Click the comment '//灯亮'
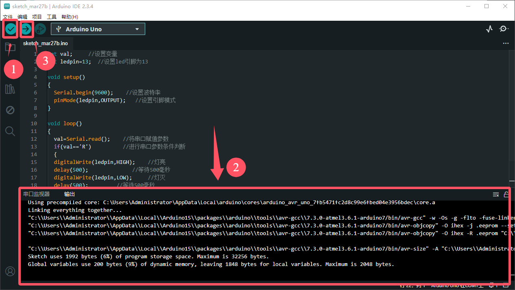This screenshot has width=515, height=290. click(157, 162)
